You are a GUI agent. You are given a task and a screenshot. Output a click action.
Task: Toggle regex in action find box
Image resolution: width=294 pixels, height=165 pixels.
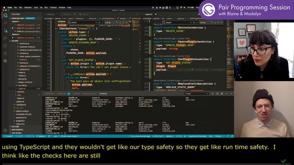pyautogui.click(x=102, y=22)
